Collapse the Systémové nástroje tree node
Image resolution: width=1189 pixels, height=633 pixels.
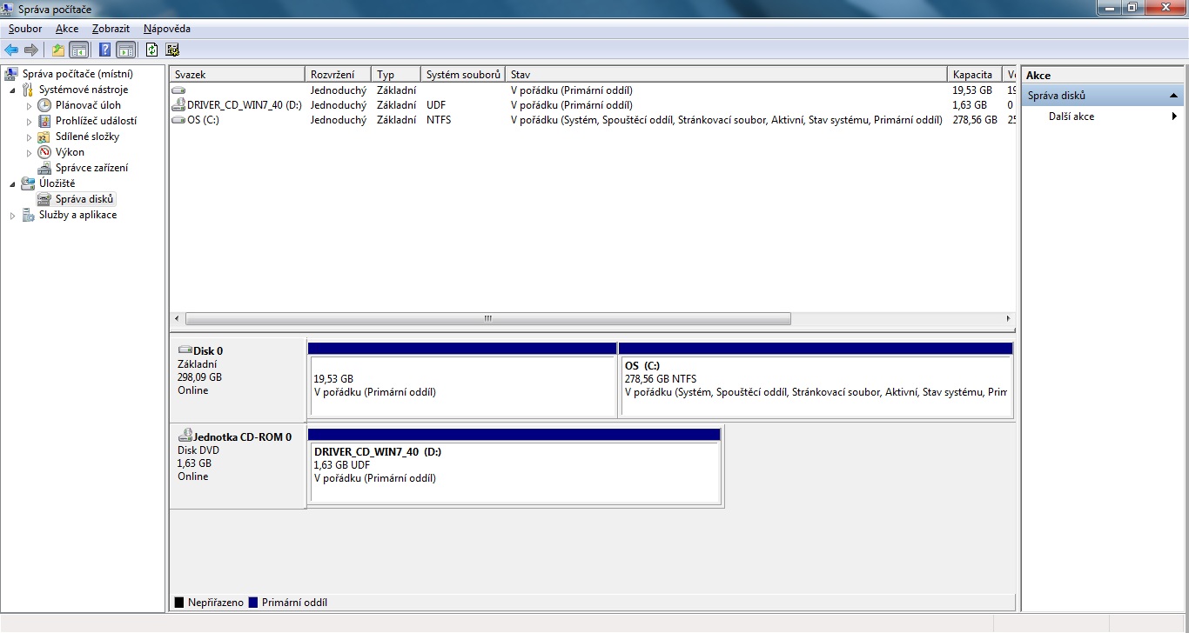(13, 90)
